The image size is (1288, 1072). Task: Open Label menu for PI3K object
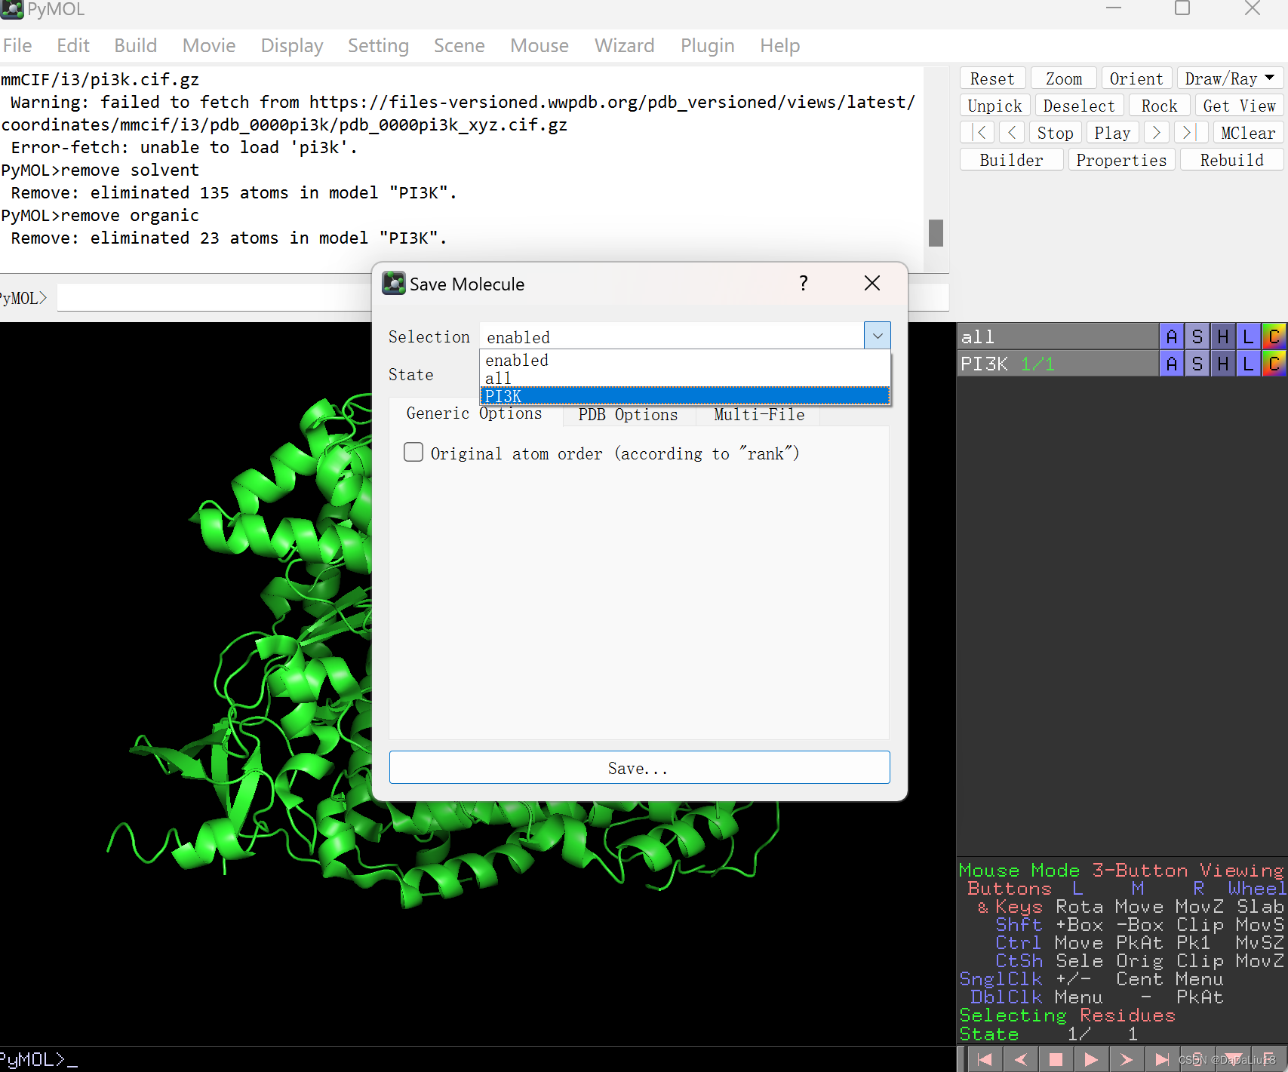click(1248, 364)
